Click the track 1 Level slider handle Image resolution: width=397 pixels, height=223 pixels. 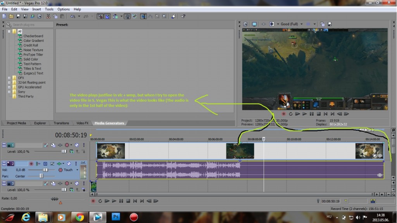(64, 152)
